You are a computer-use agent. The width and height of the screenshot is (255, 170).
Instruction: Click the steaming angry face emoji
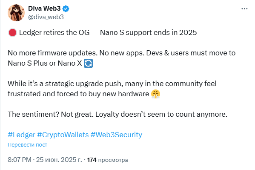pyautogui.click(x=156, y=94)
